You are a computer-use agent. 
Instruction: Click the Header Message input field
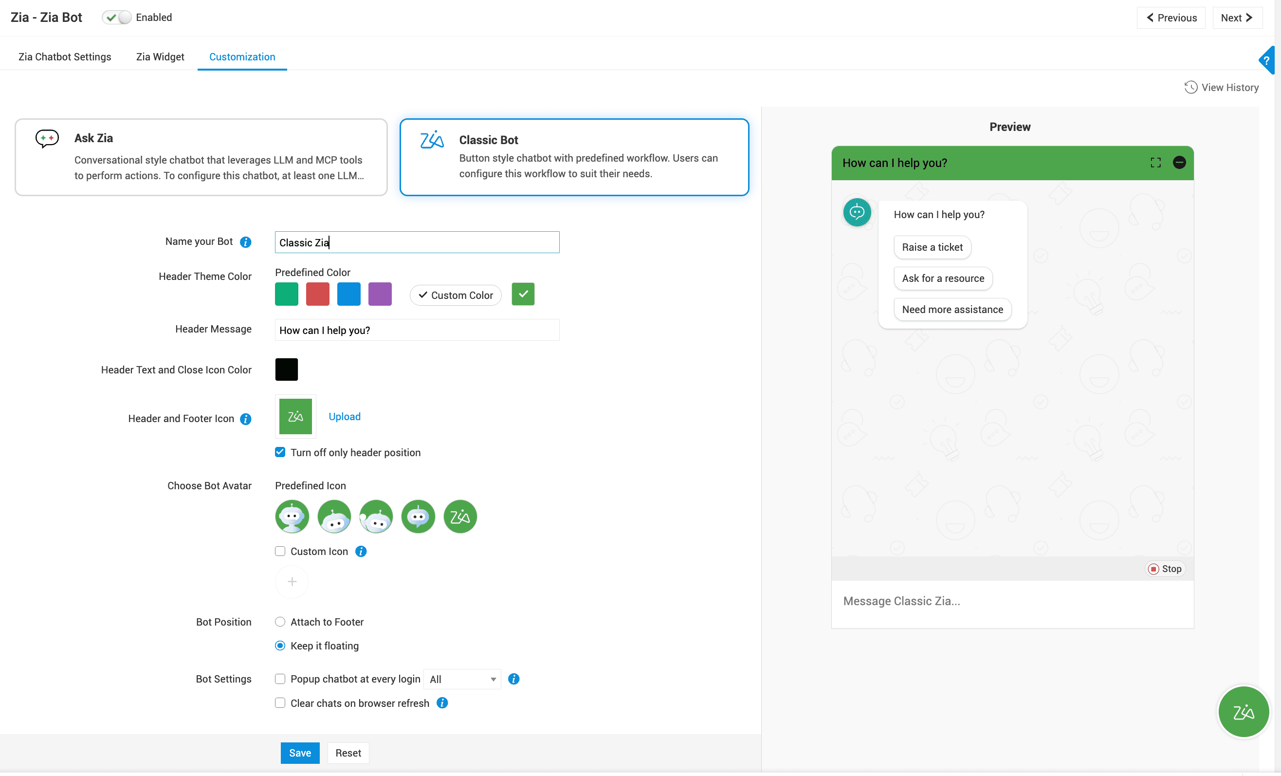point(417,330)
